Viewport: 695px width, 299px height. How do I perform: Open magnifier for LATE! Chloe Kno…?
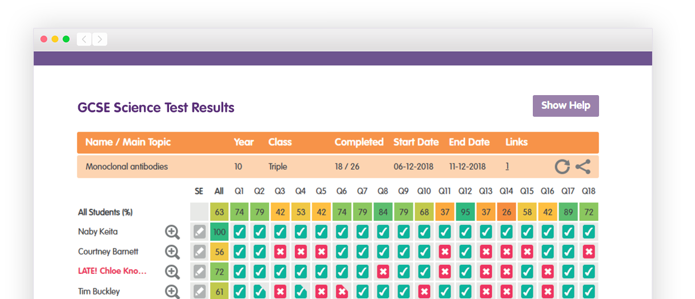coord(172,272)
